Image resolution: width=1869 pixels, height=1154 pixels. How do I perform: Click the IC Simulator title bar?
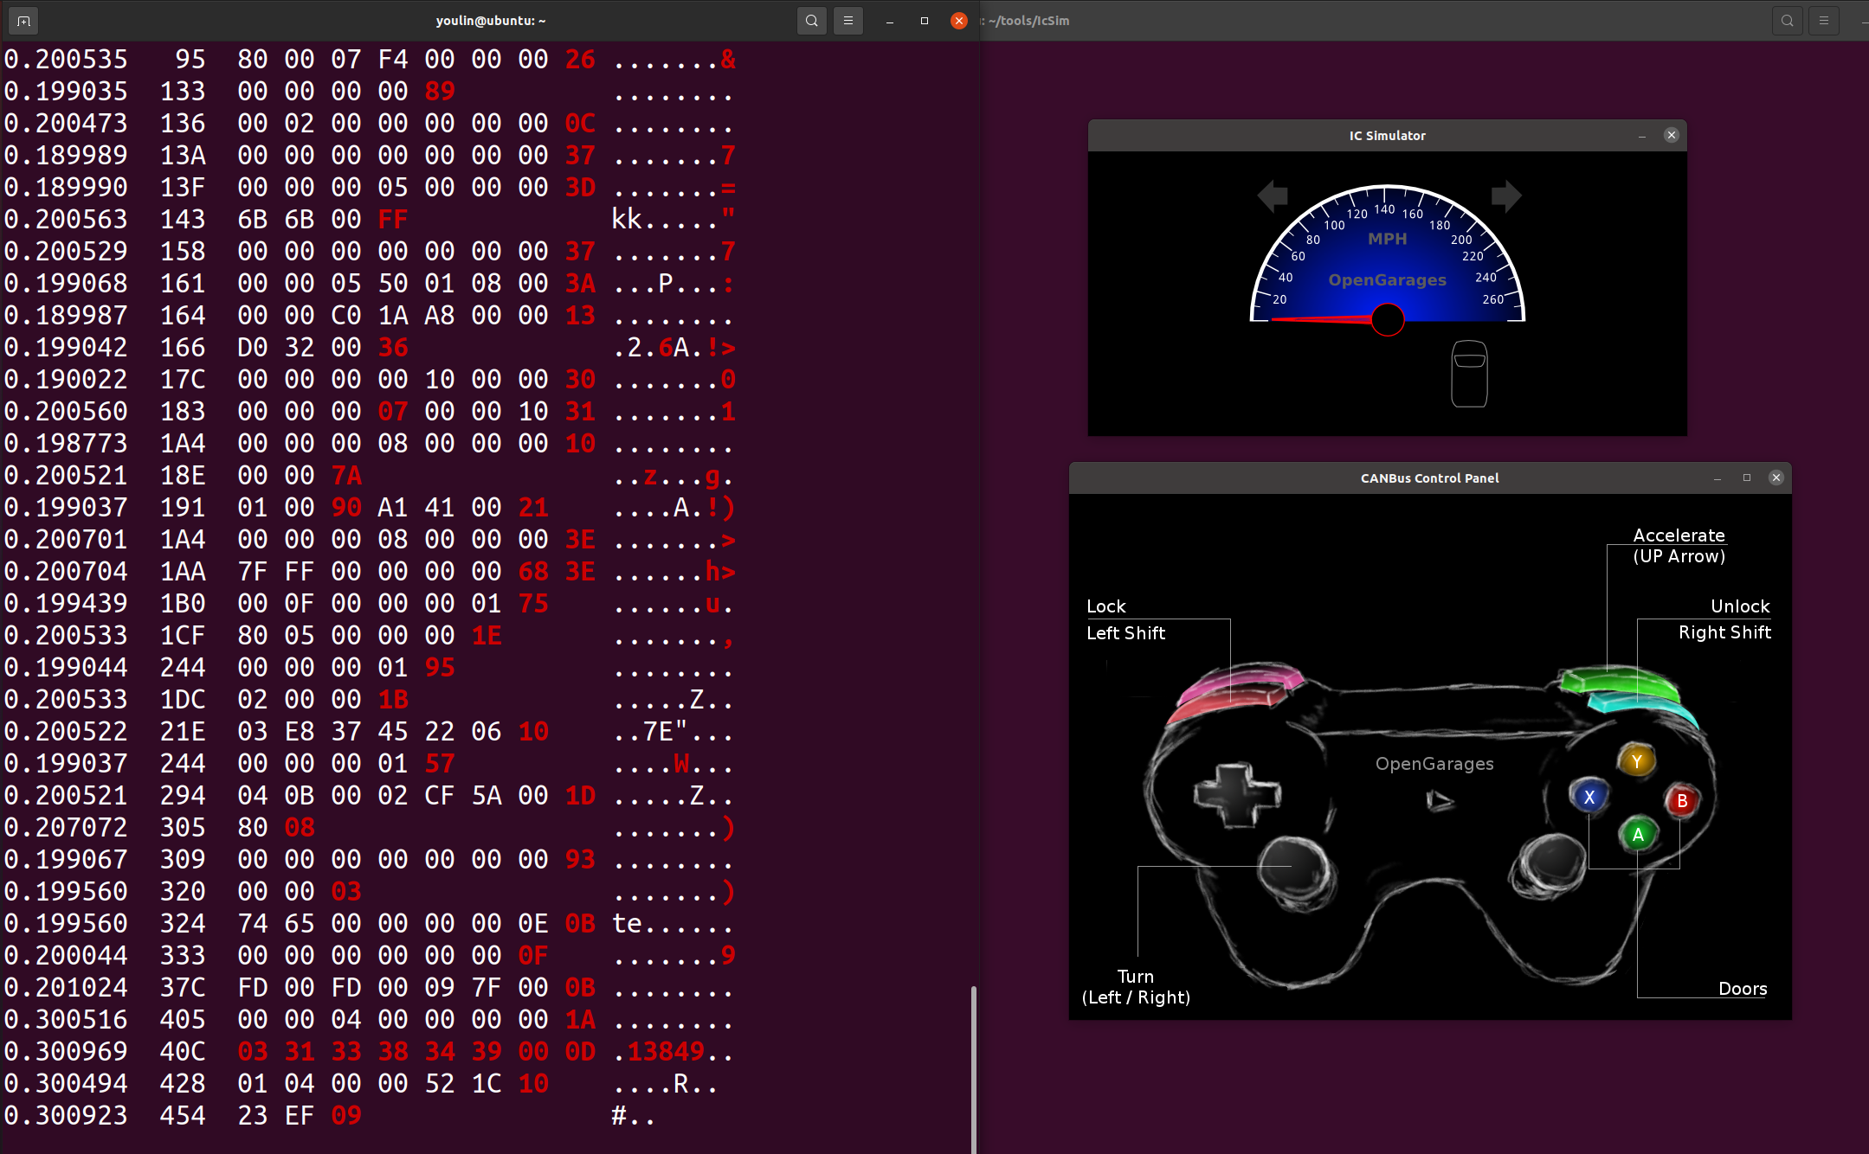pyautogui.click(x=1387, y=136)
